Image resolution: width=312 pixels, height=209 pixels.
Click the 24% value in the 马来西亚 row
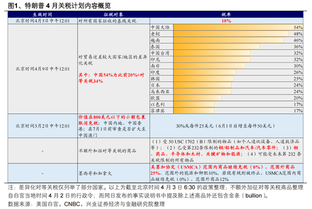[x=298, y=91]
